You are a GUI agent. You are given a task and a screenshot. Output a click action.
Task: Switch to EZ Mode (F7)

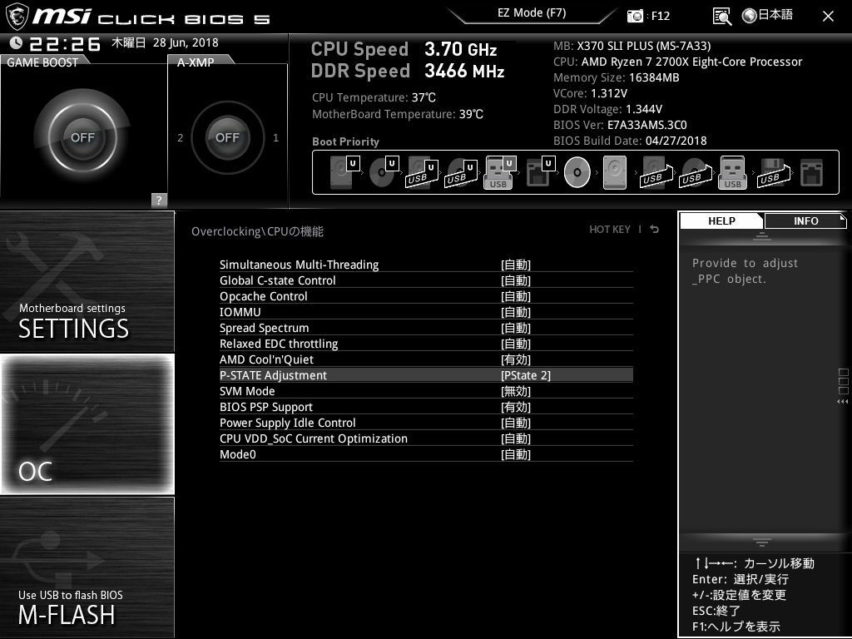point(532,12)
